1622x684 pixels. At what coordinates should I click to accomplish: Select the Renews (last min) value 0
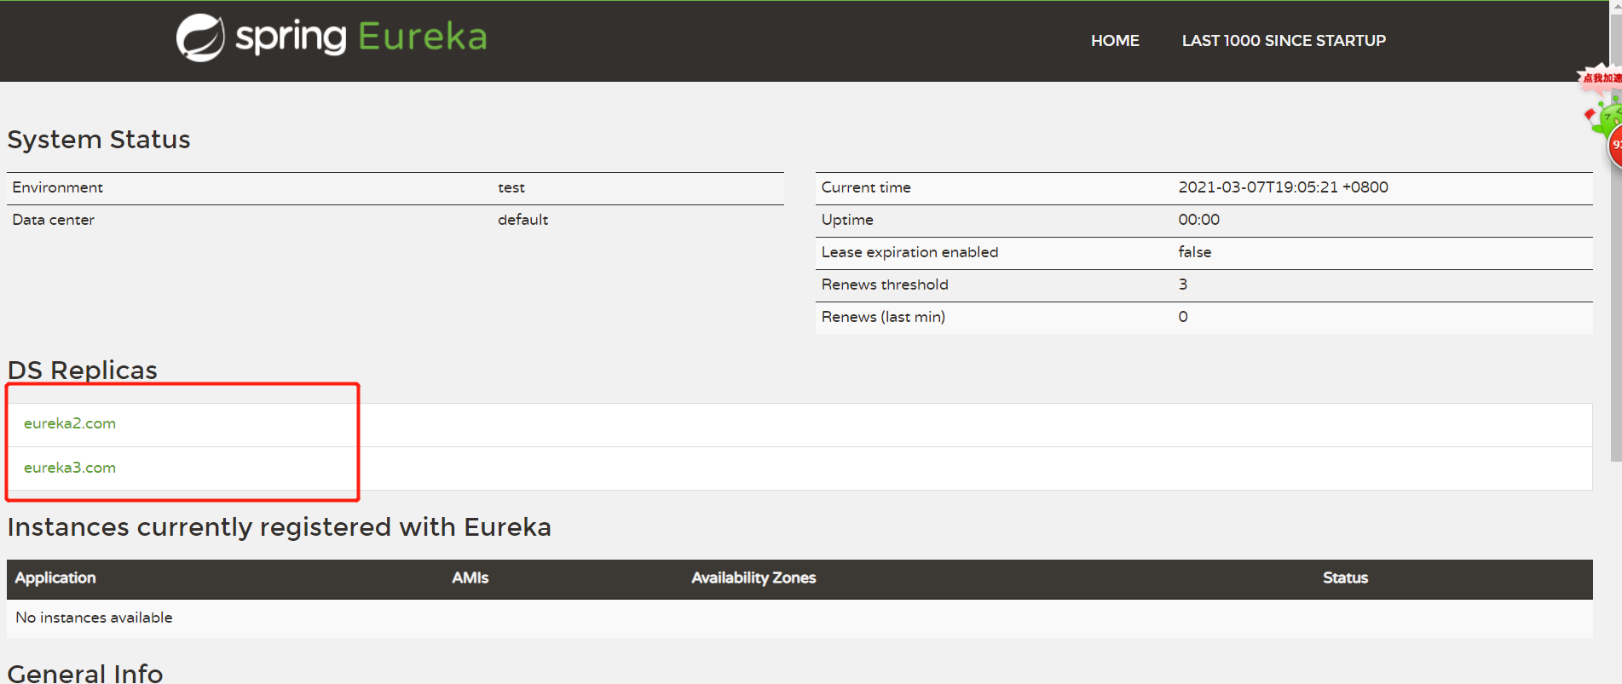pos(1183,317)
